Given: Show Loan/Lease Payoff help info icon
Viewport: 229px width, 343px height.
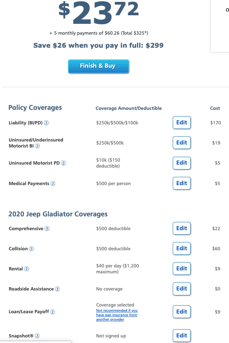Looking at the screenshot, I should 53,312.
